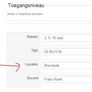Click the red arrow's tail line
This screenshot has height=92, width=92.
pyautogui.click(x=8, y=65)
